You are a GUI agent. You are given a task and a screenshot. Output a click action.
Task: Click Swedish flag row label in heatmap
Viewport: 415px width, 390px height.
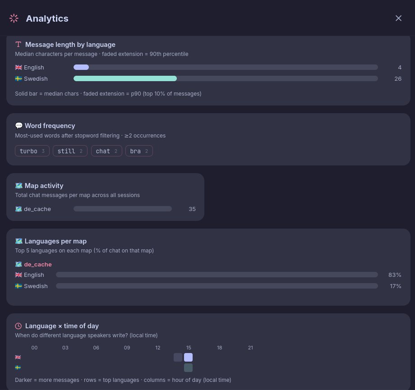(18, 367)
